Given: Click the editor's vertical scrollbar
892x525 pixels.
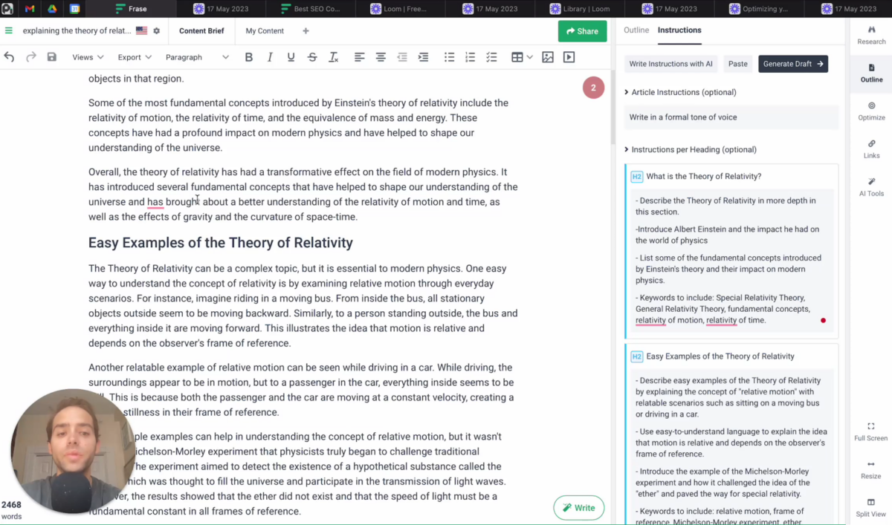Looking at the screenshot, I should coord(612,111).
